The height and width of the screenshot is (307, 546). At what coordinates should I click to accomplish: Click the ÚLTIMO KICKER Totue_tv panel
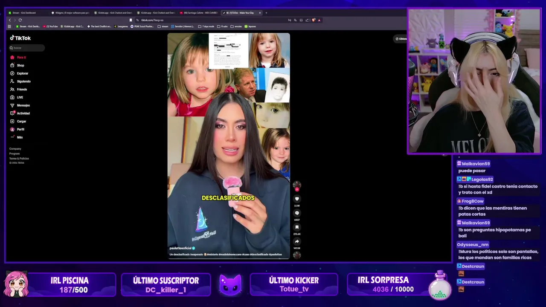tap(294, 285)
